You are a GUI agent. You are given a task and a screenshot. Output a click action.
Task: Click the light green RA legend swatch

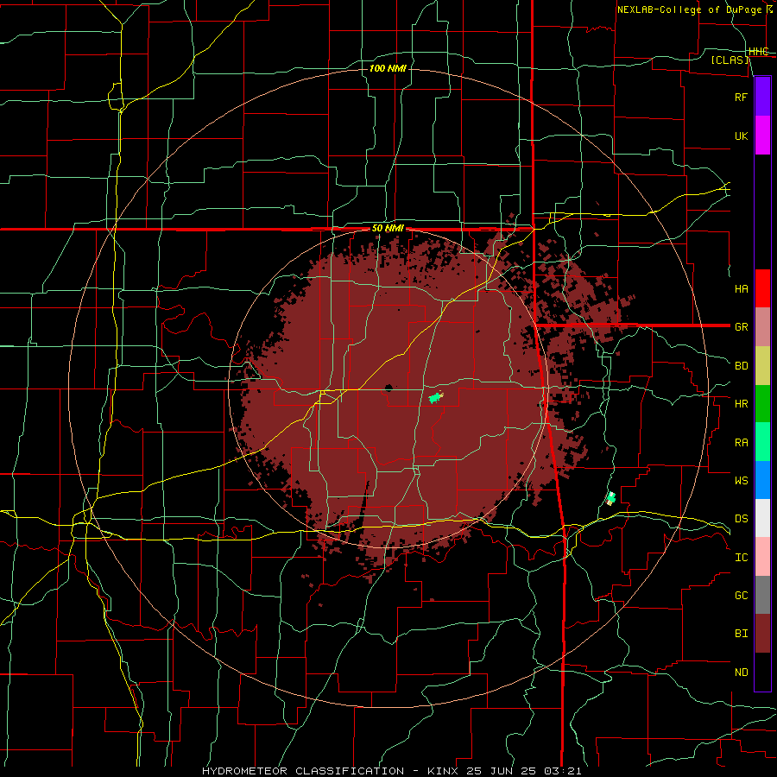762,442
